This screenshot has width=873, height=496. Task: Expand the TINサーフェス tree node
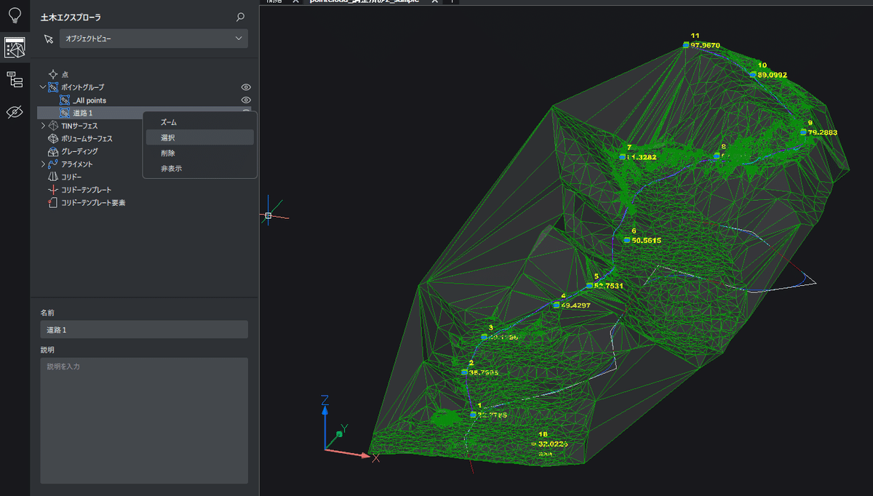coord(43,126)
